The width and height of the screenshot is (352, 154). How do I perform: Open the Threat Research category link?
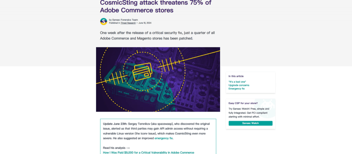(128, 23)
